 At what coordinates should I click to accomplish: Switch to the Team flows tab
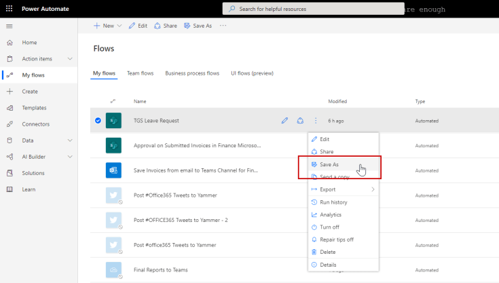point(140,73)
